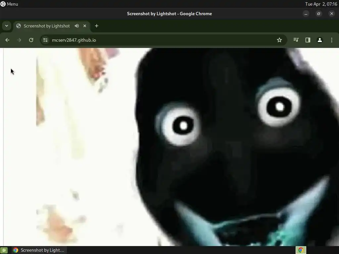Go back to previous page
339x254 pixels.
click(7, 40)
